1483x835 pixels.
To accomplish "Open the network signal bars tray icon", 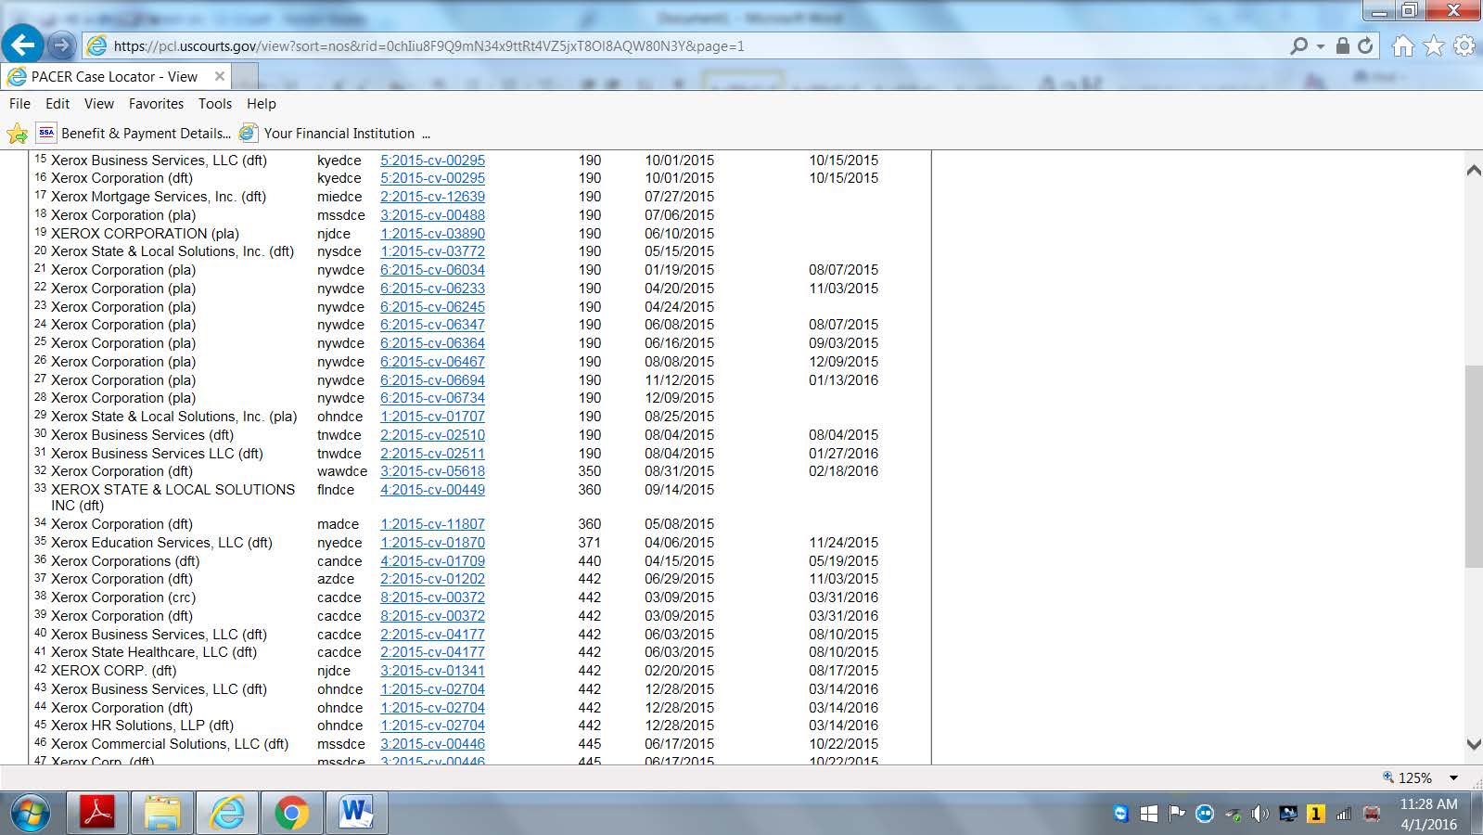I will pyautogui.click(x=1344, y=814).
